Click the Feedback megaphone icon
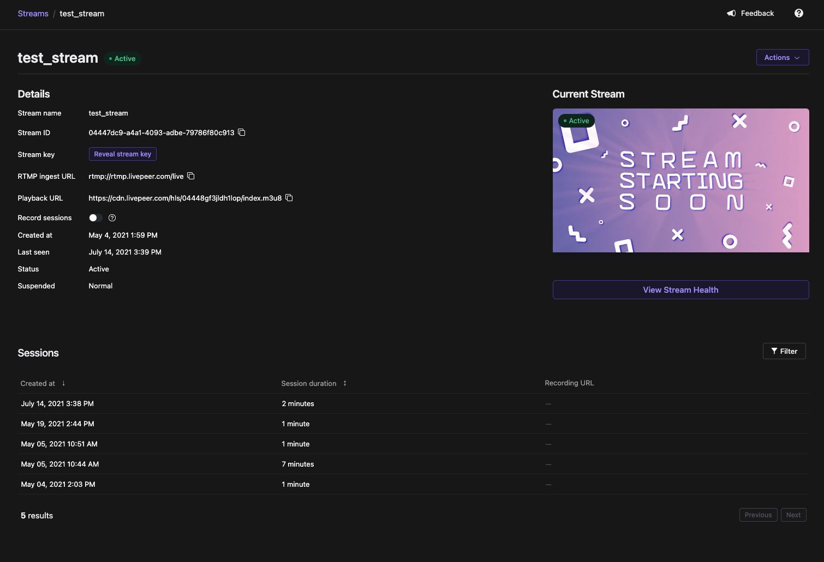Viewport: 824px width, 562px height. click(x=731, y=13)
